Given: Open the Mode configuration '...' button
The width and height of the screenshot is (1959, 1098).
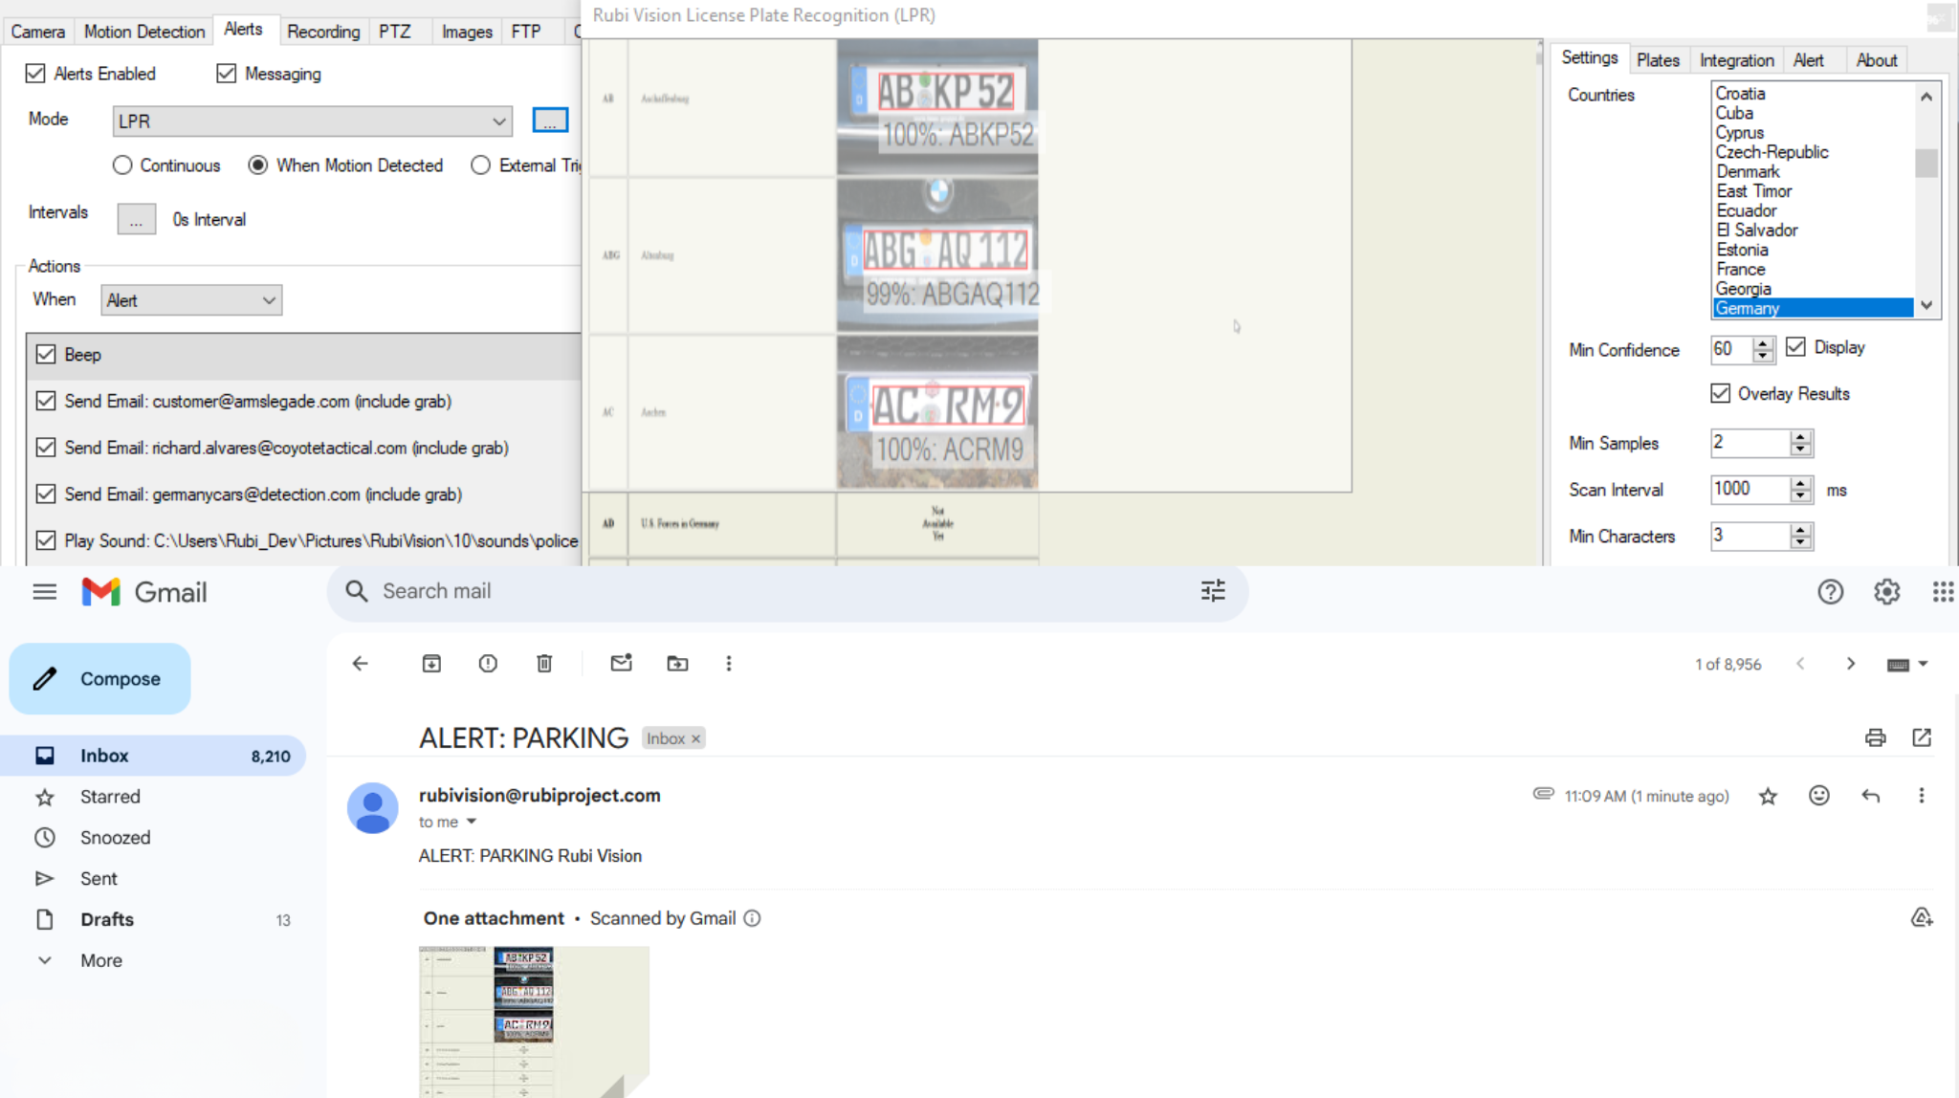Looking at the screenshot, I should [x=549, y=121].
